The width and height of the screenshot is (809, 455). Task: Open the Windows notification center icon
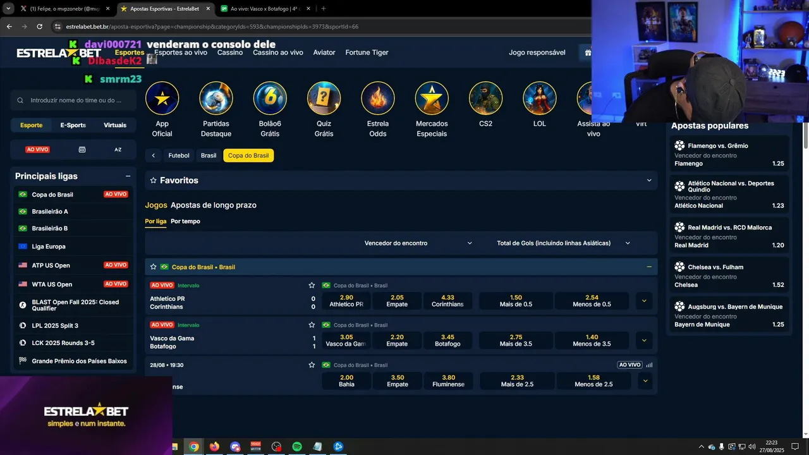pyautogui.click(x=795, y=447)
